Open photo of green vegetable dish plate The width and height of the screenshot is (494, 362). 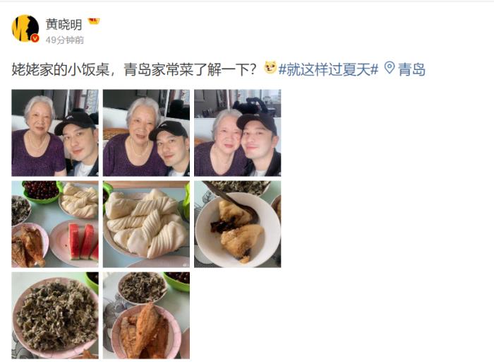[x=55, y=315]
